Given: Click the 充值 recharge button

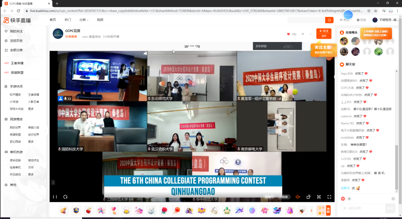Looking at the screenshot, I should (x=328, y=210).
